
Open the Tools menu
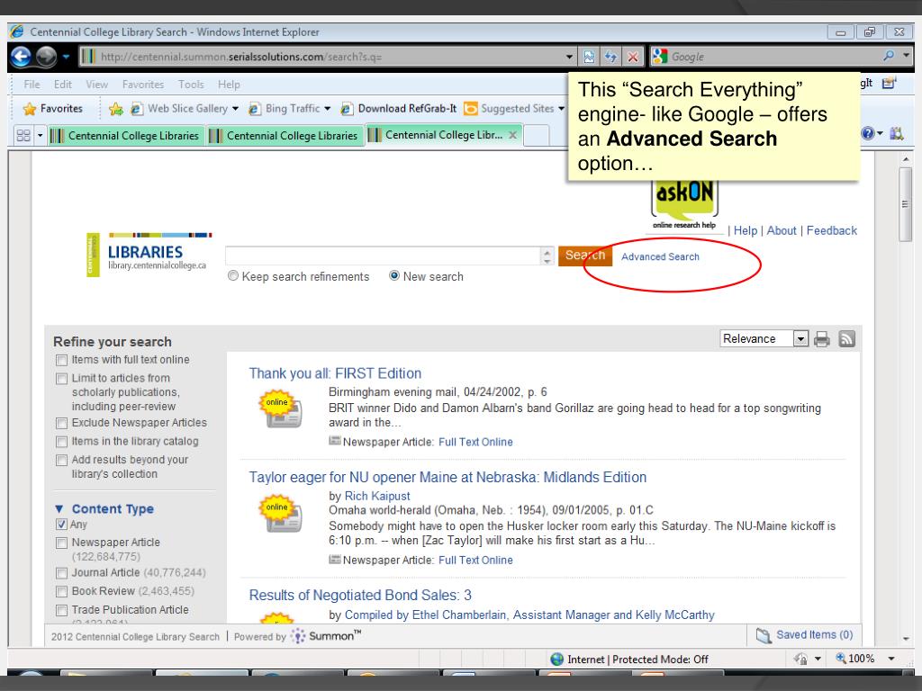[x=191, y=85]
